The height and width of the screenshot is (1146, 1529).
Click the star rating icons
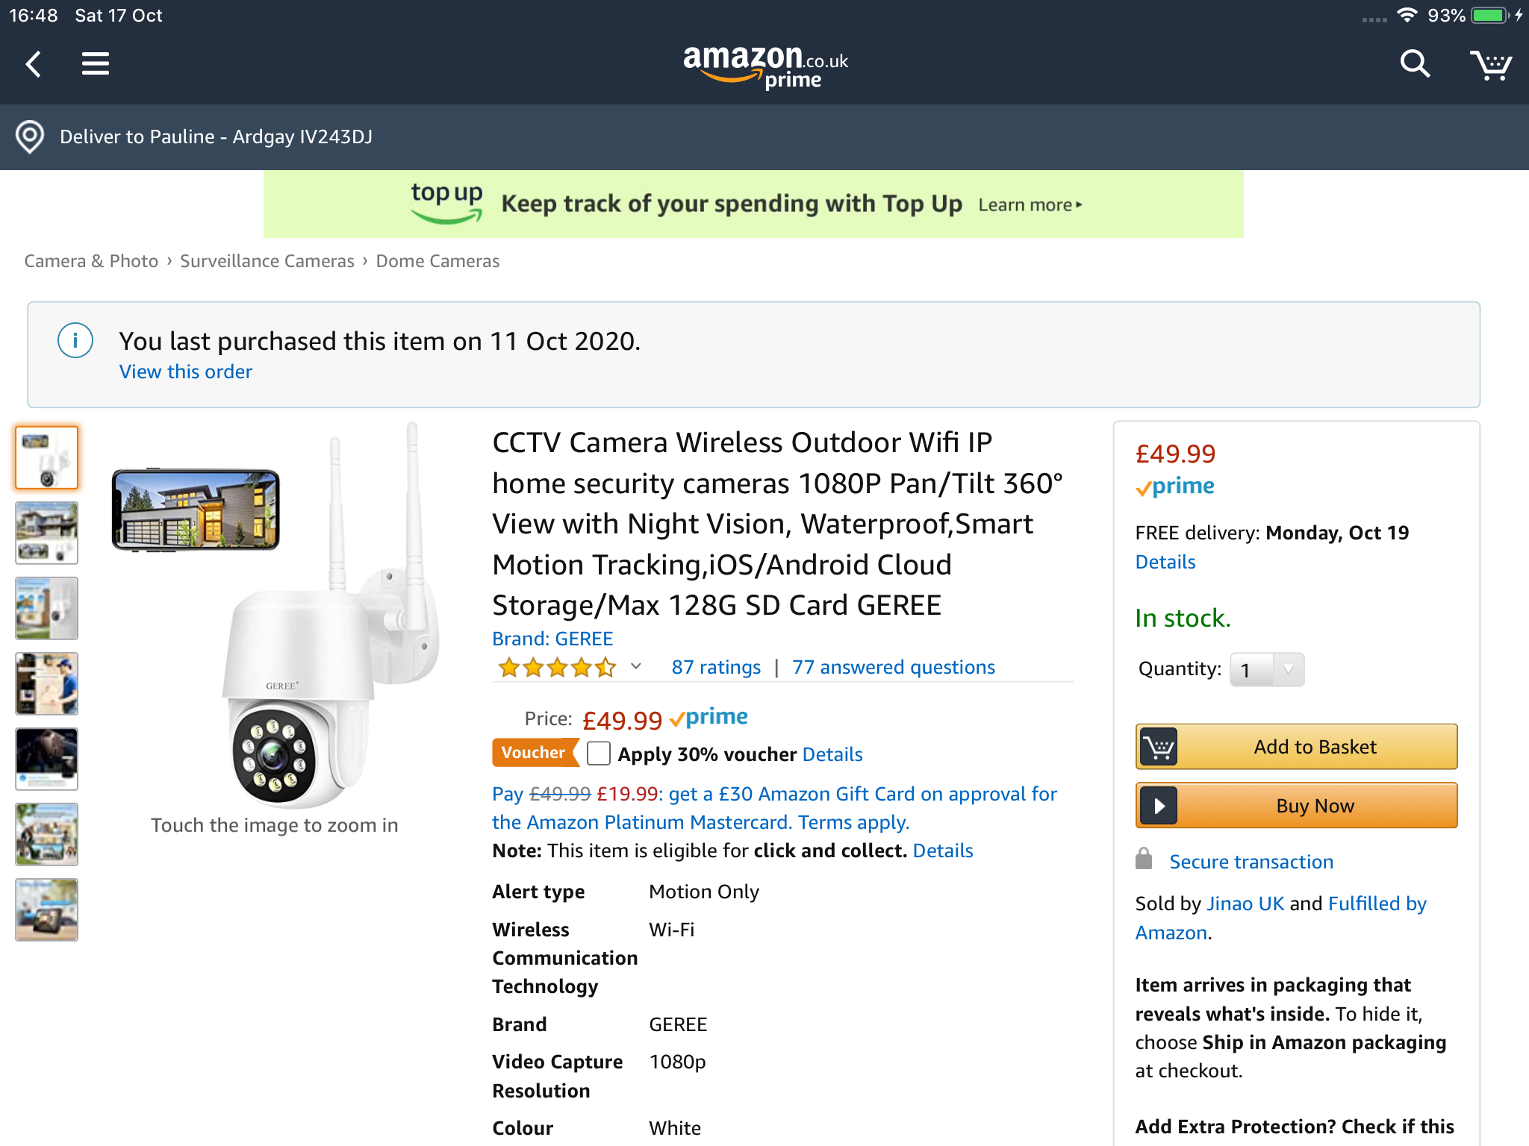pyautogui.click(x=557, y=667)
